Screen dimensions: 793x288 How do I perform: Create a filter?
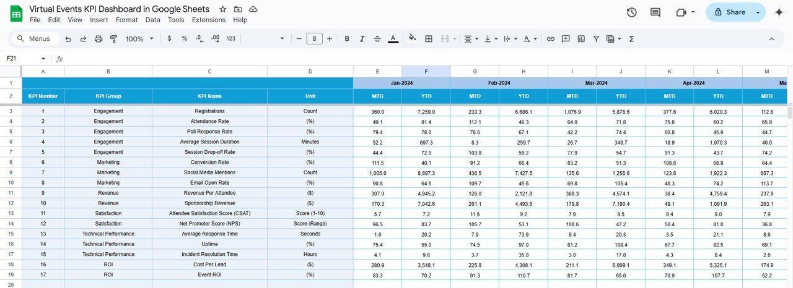pos(596,38)
